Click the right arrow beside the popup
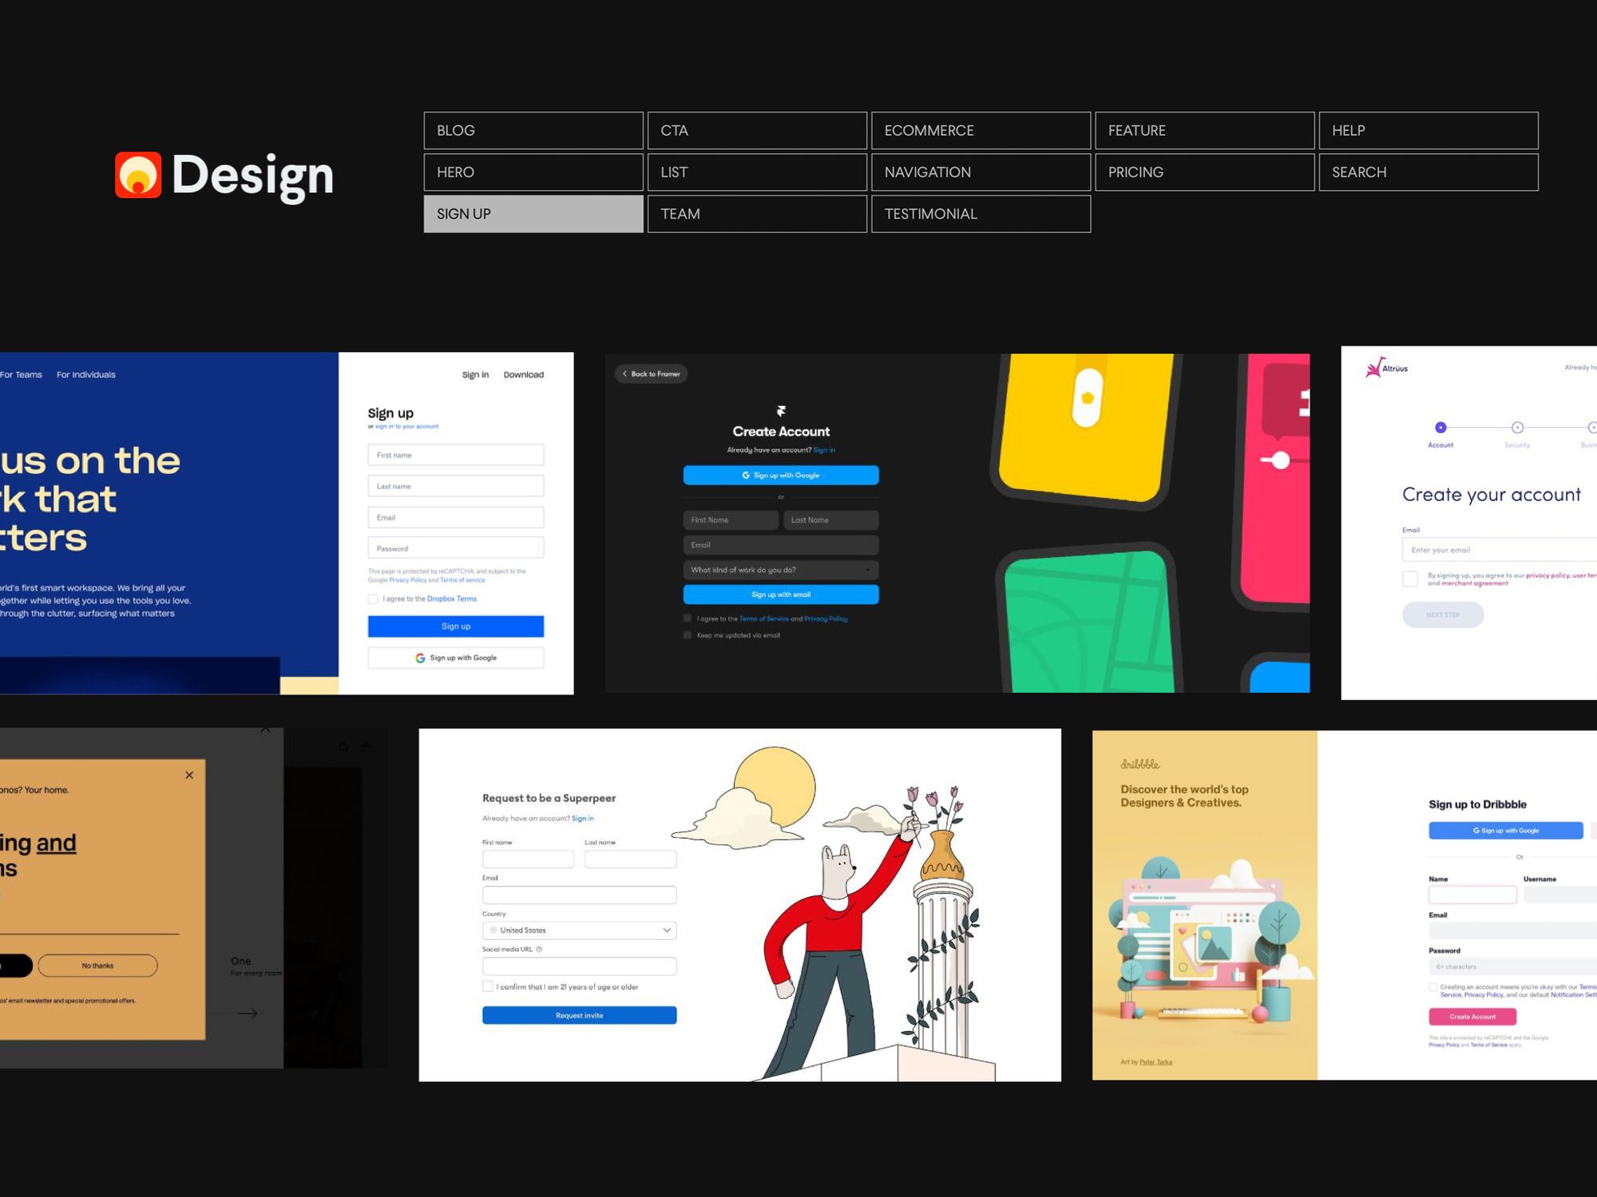 pos(248,1013)
